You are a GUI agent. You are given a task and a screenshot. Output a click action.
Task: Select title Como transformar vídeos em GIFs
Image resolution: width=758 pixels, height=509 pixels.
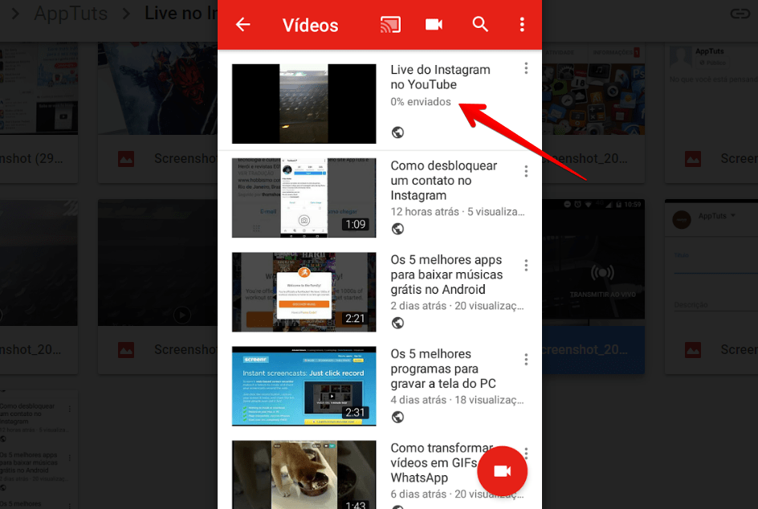[x=442, y=462]
